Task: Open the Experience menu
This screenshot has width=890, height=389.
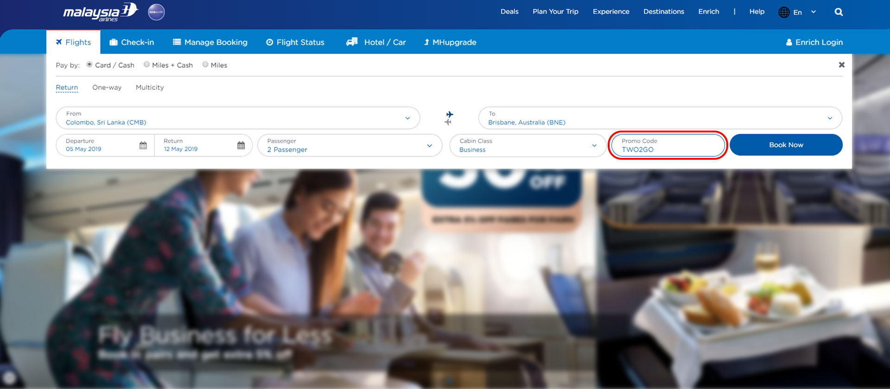Action: (611, 12)
